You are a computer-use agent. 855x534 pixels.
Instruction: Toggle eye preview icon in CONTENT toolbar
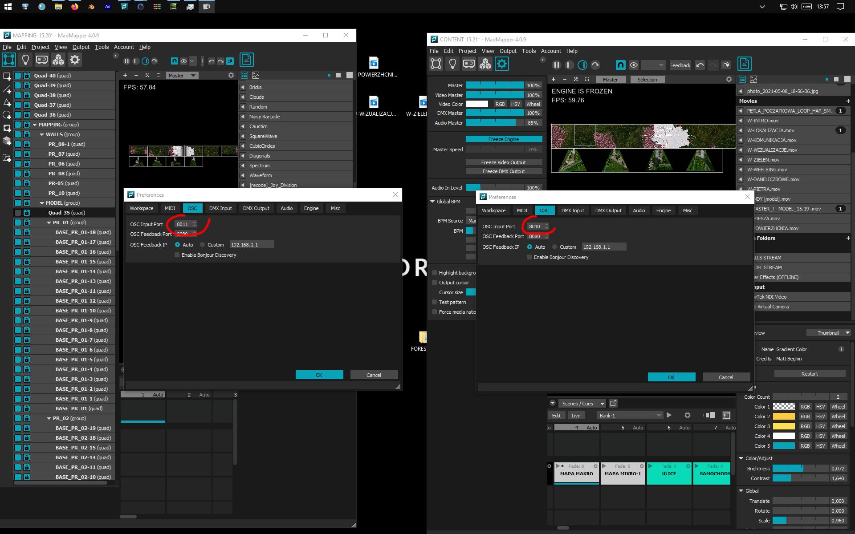pyautogui.click(x=634, y=65)
